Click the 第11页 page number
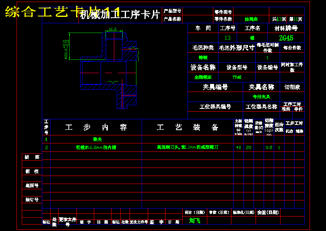The height and width of the screenshot is (231, 326). 296,19
